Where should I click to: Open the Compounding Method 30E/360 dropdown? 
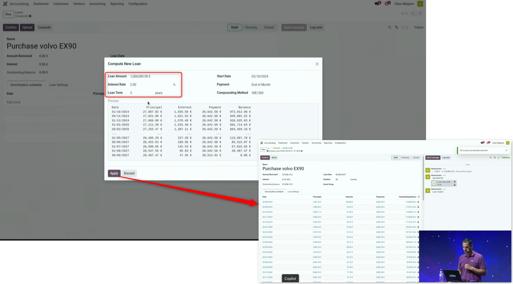click(x=258, y=93)
